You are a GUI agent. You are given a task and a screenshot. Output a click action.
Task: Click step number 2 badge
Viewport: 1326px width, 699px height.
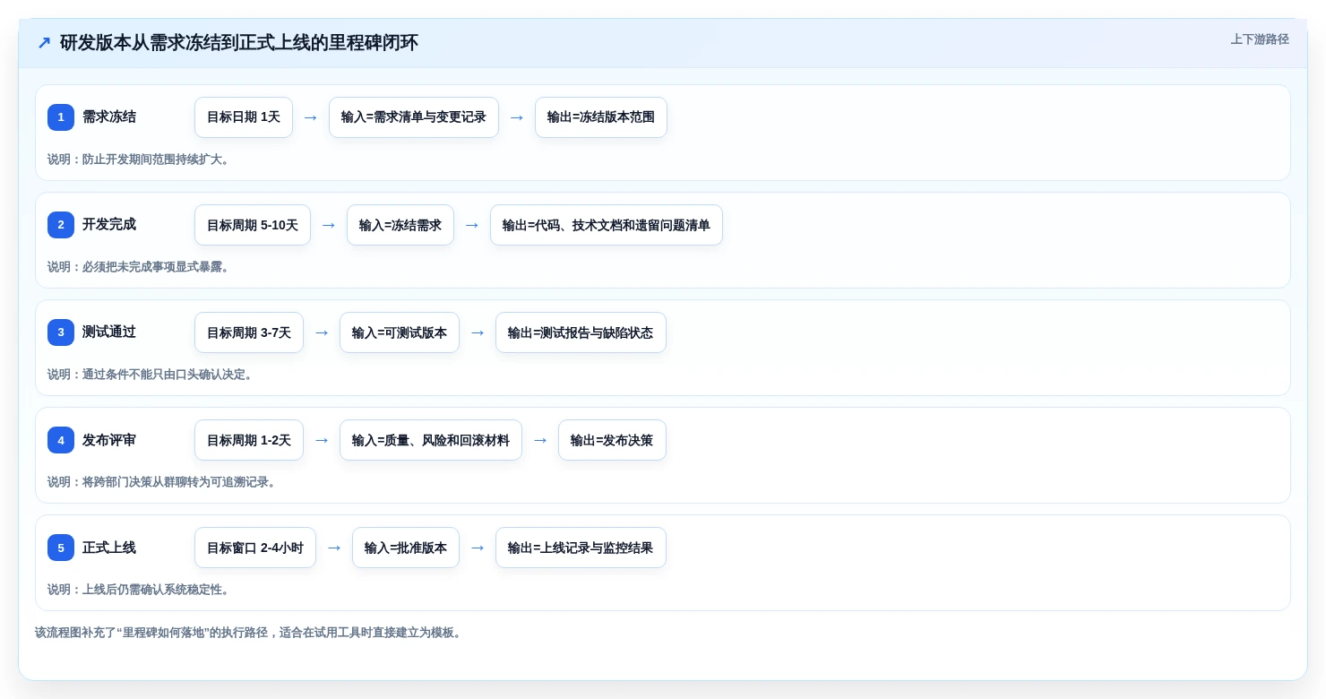(61, 225)
